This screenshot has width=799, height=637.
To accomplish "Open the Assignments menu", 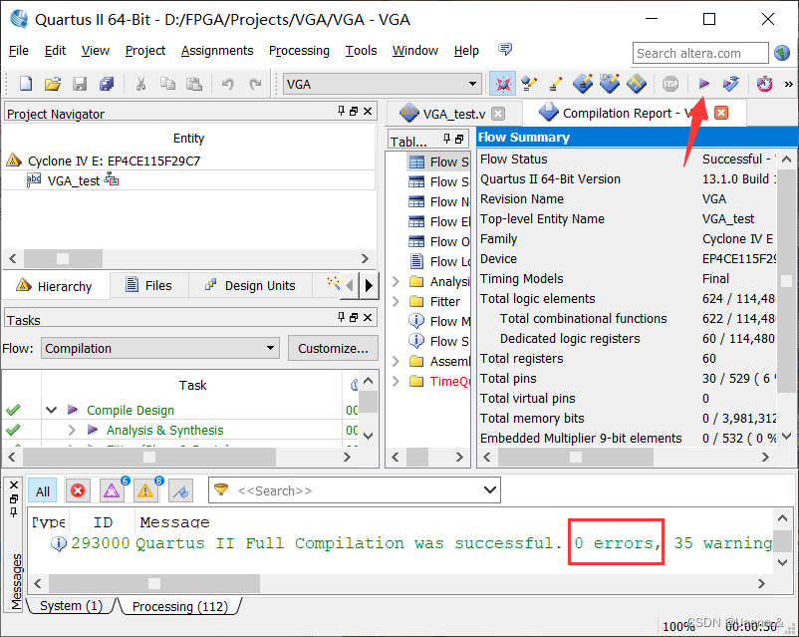I will pyautogui.click(x=217, y=51).
